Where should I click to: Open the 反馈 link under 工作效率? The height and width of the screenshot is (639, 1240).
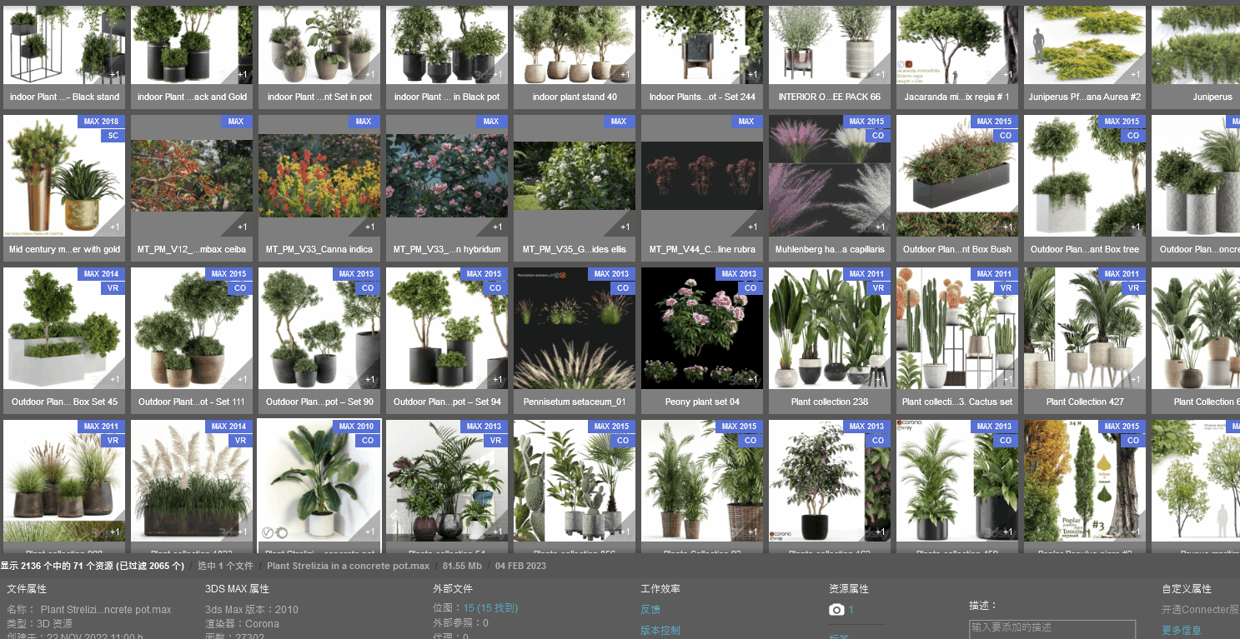pos(650,610)
